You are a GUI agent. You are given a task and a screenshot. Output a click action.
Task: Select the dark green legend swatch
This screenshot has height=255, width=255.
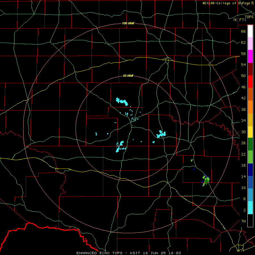(250, 144)
